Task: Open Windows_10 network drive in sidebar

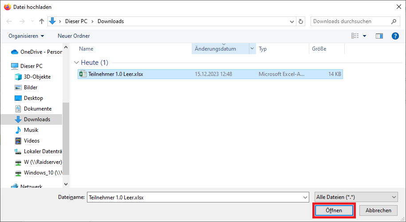Action: [38, 173]
